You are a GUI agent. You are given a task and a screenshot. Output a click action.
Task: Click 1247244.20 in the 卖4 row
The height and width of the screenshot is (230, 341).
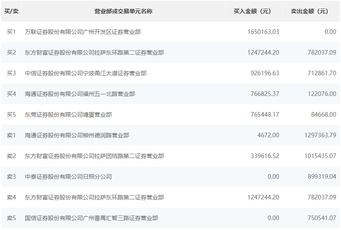click(x=263, y=197)
